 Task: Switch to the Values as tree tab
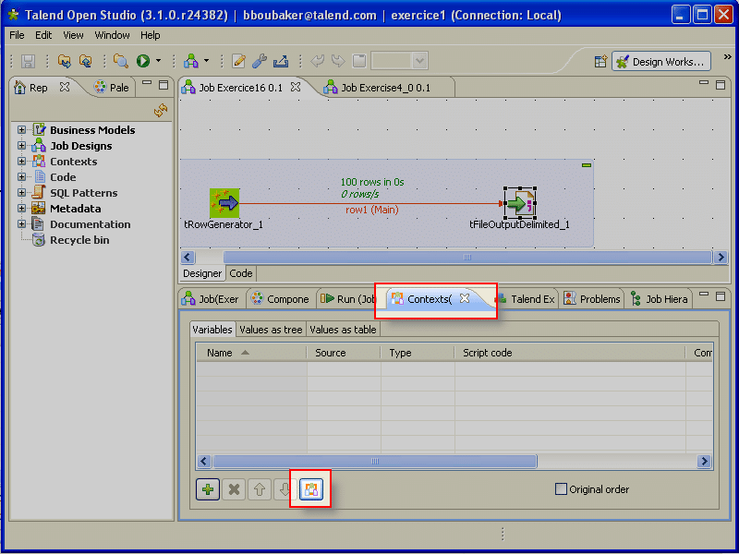[x=271, y=330]
